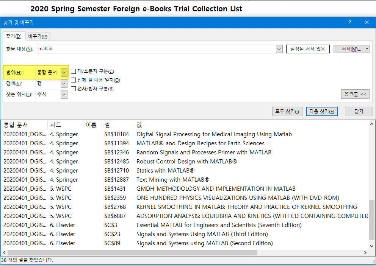Switch to the 바꾸기(P) tab
This screenshot has height=266, width=376.
[x=38, y=36]
